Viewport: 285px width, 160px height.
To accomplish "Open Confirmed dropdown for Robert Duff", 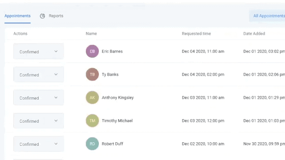I will click(39, 144).
